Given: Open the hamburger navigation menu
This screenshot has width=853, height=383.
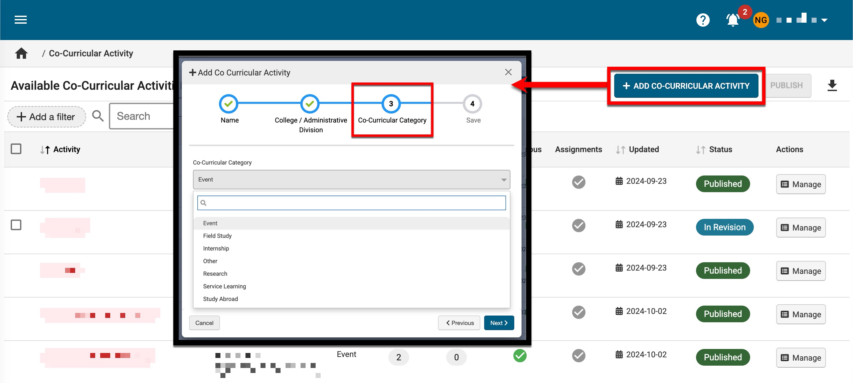Looking at the screenshot, I should click(x=21, y=20).
